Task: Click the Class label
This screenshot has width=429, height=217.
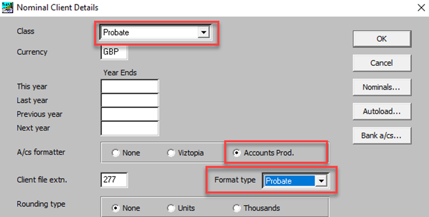Action: (x=25, y=31)
